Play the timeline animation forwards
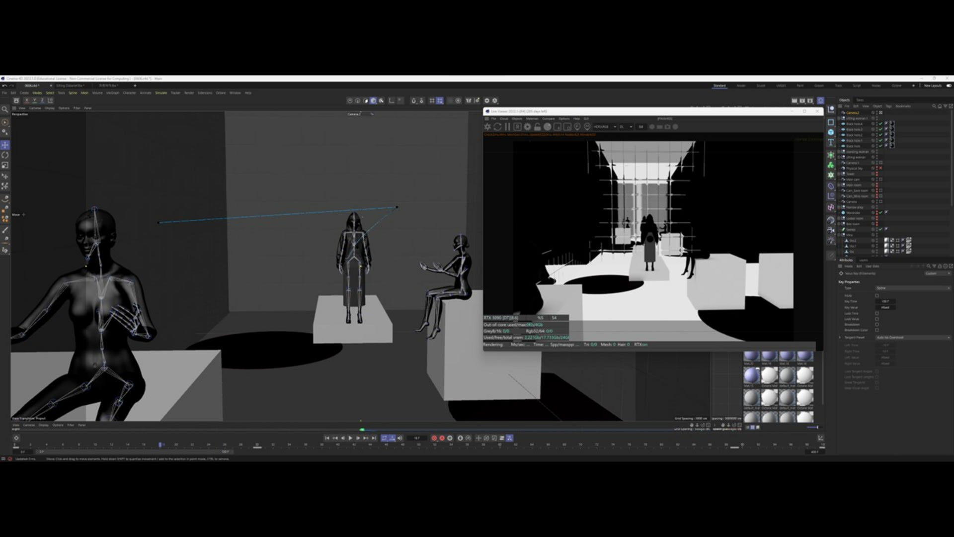 350,438
